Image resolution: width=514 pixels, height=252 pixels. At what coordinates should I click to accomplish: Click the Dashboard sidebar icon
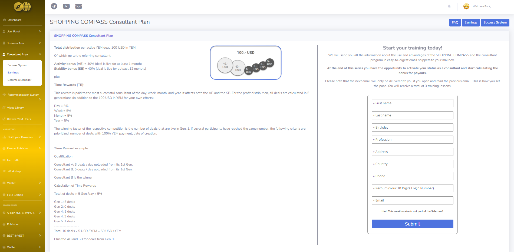click(x=4, y=20)
